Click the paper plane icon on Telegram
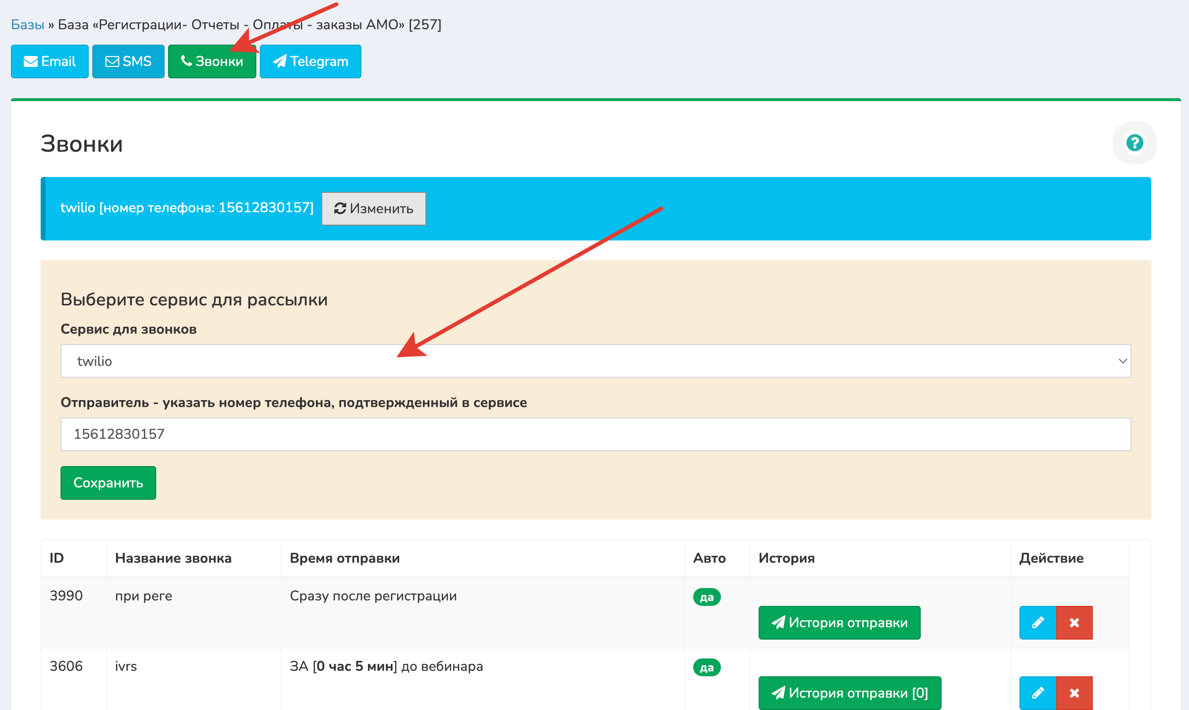 (x=280, y=61)
